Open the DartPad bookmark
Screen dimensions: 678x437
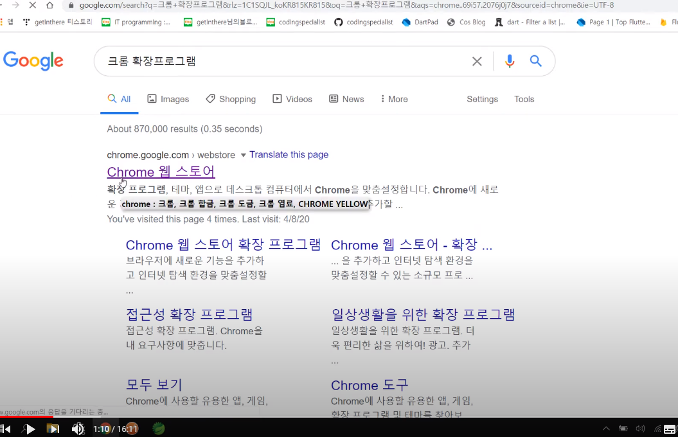tap(420, 22)
